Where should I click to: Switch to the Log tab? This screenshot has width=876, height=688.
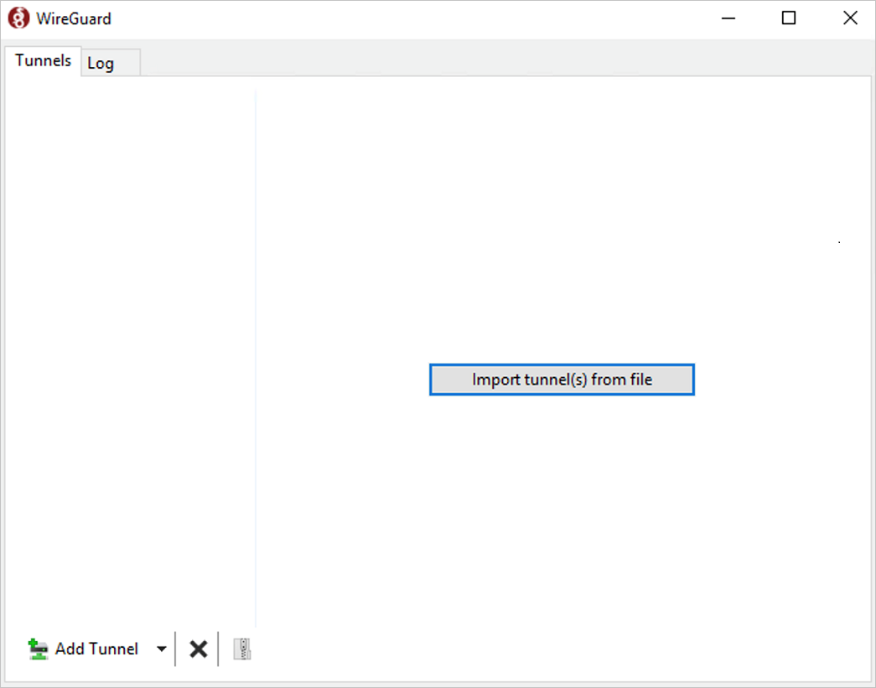[x=111, y=63]
